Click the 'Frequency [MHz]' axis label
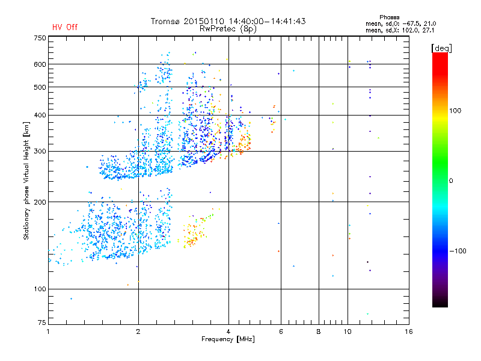This screenshot has height=361, width=481. (228, 339)
